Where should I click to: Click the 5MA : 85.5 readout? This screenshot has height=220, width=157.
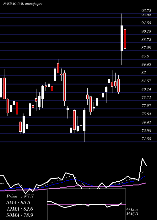pyautogui.click(x=18, y=203)
